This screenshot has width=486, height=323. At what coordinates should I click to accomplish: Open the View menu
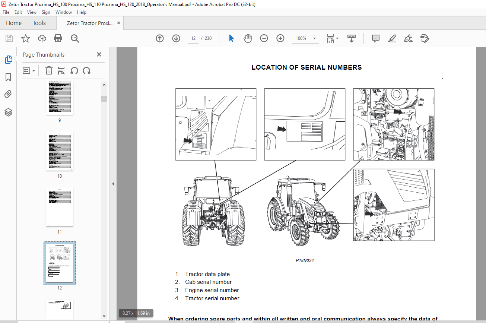(32, 12)
